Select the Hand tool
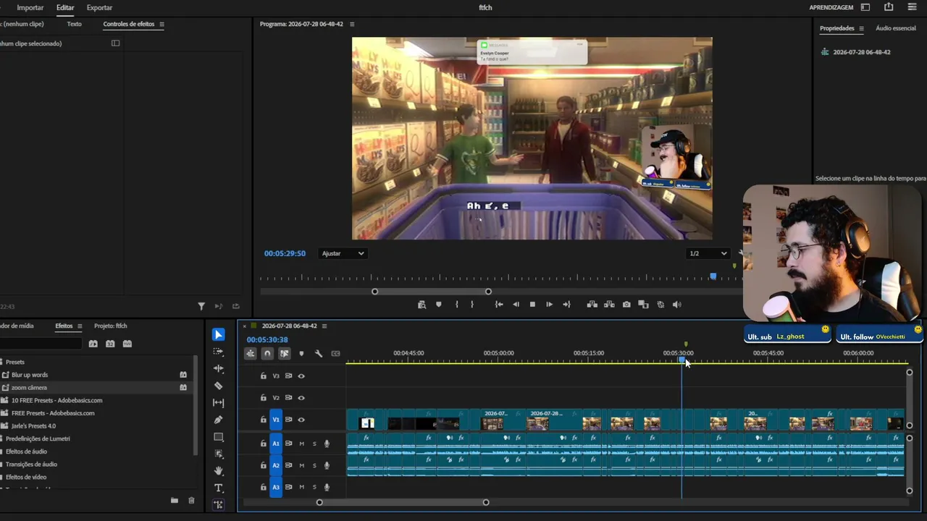The height and width of the screenshot is (521, 927). click(218, 471)
